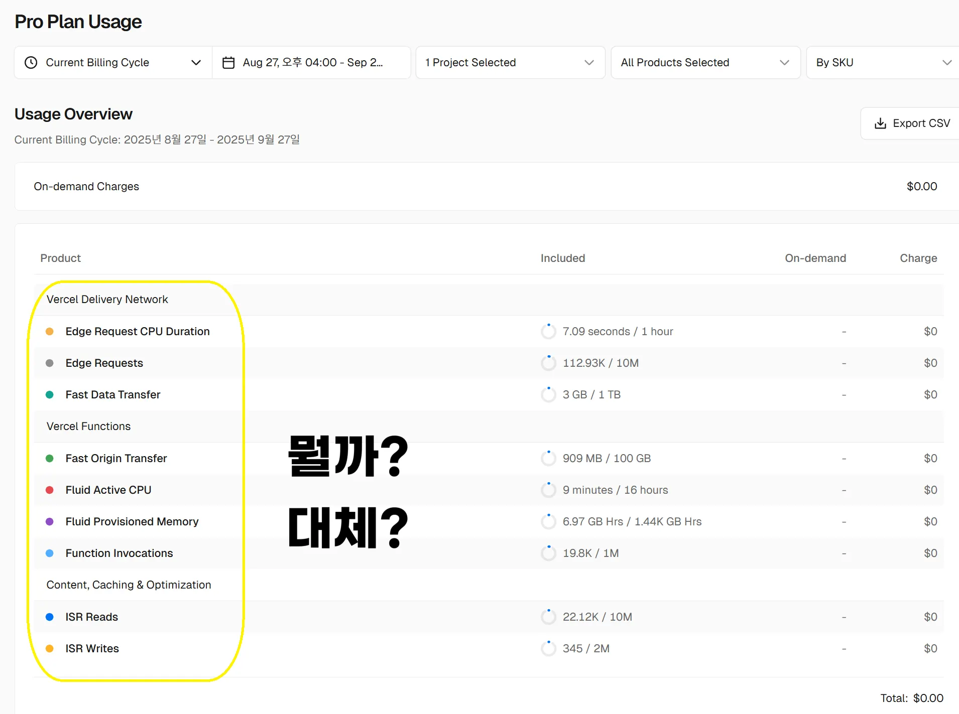Select the Fluid Provisioned Memory row label
The width and height of the screenshot is (959, 714).
tap(132, 522)
